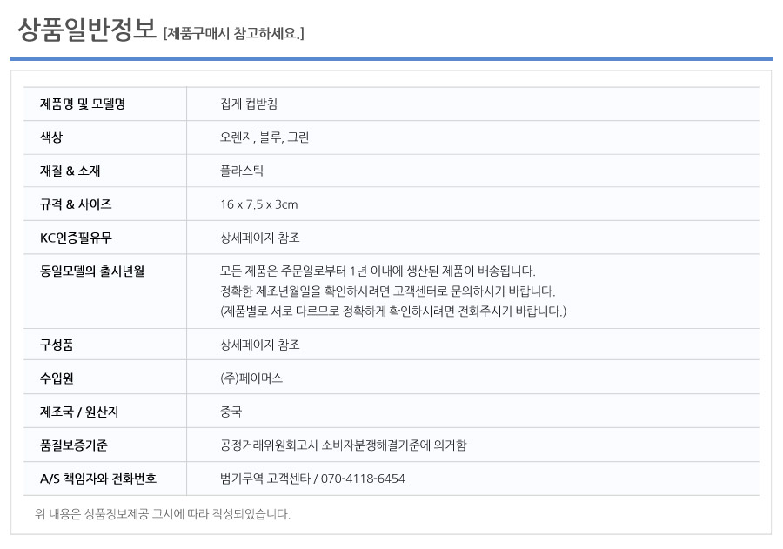Click the 상품일반정보 heading
The width and height of the screenshot is (783, 549).
87,30
